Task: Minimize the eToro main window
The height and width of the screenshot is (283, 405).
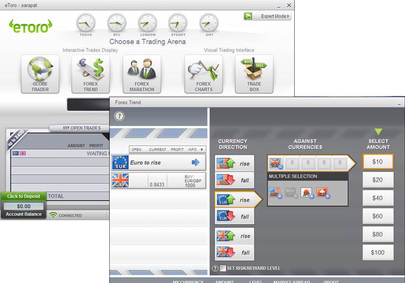Action: point(279,6)
